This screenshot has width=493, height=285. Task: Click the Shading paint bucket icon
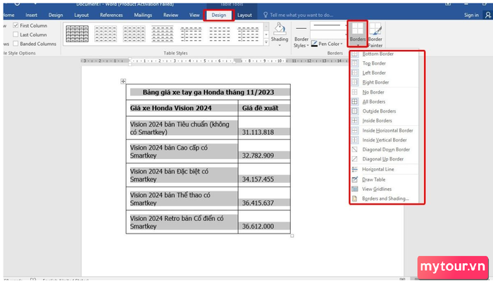280,29
